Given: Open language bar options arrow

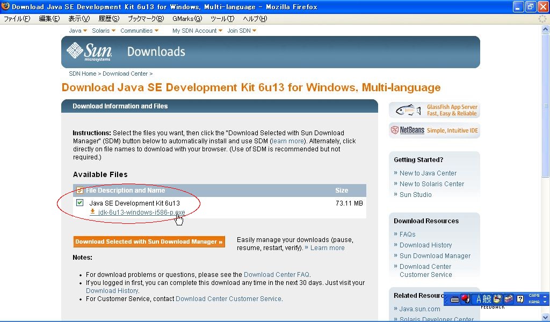Looking at the screenshot, I should (545, 302).
